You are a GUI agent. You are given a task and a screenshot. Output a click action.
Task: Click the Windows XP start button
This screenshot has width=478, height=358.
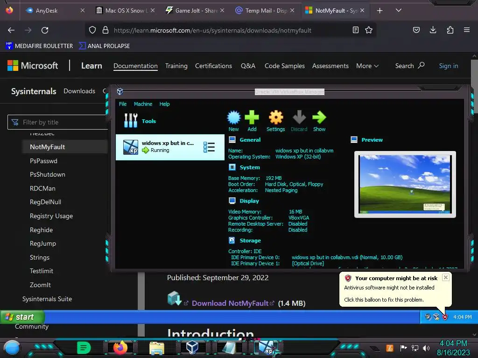(22, 317)
